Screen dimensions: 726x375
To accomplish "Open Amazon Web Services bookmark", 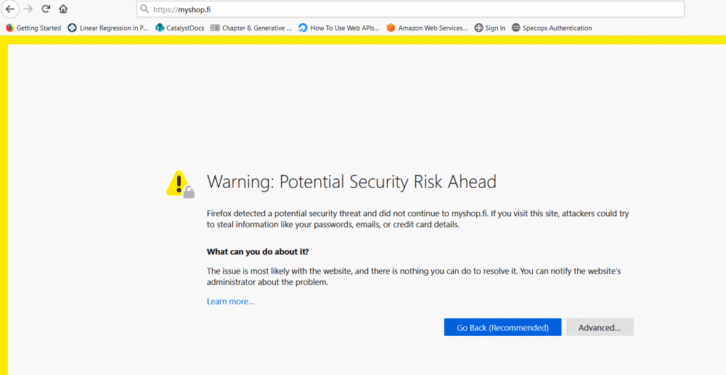I will 427,28.
